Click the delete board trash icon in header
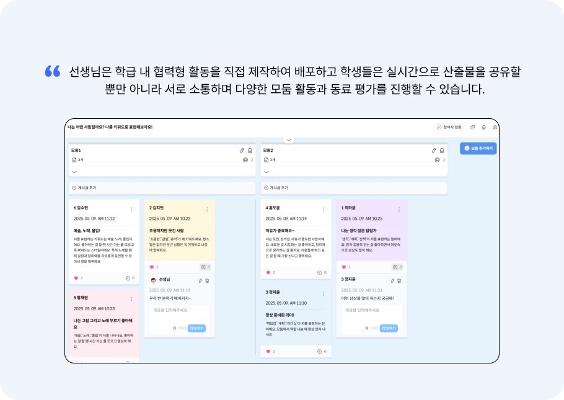 coord(484,127)
